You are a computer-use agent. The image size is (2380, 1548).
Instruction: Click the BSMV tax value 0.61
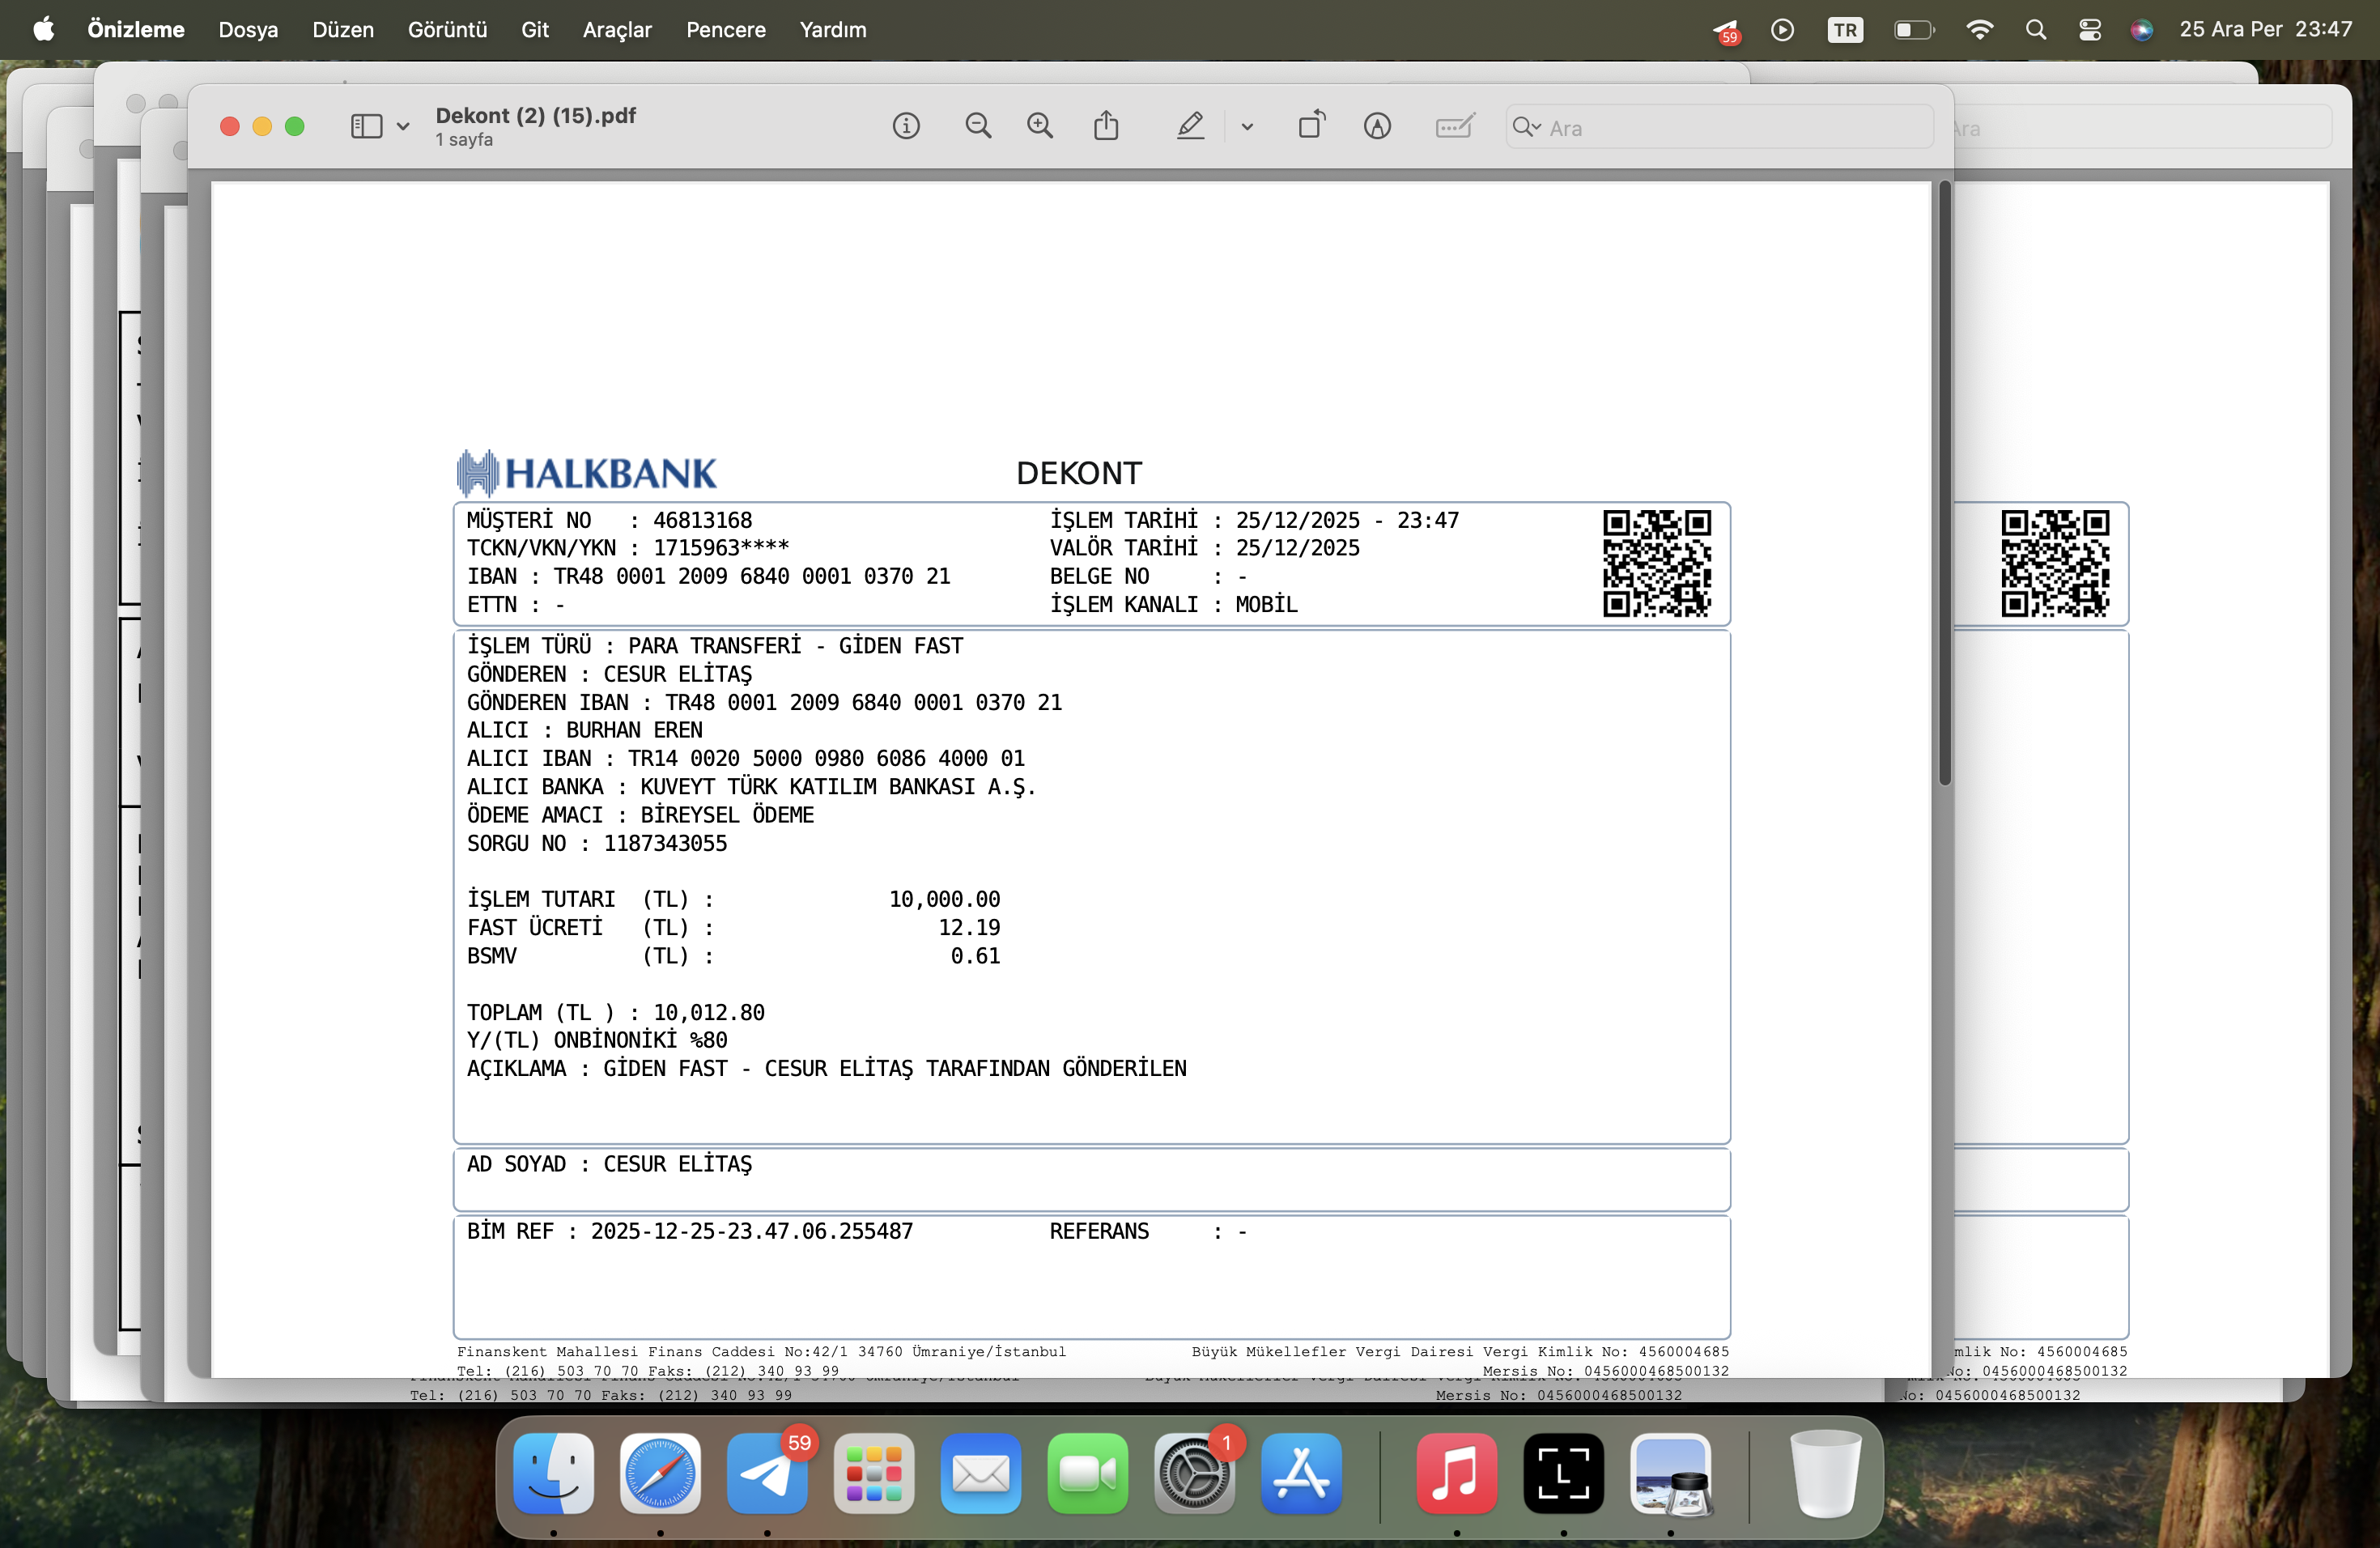click(975, 956)
